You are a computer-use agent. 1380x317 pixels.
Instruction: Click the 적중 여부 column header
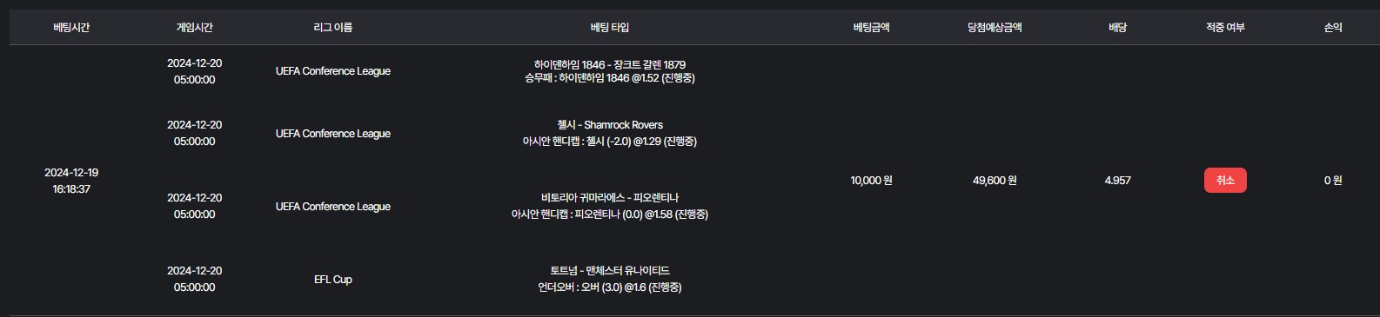pos(1225,28)
